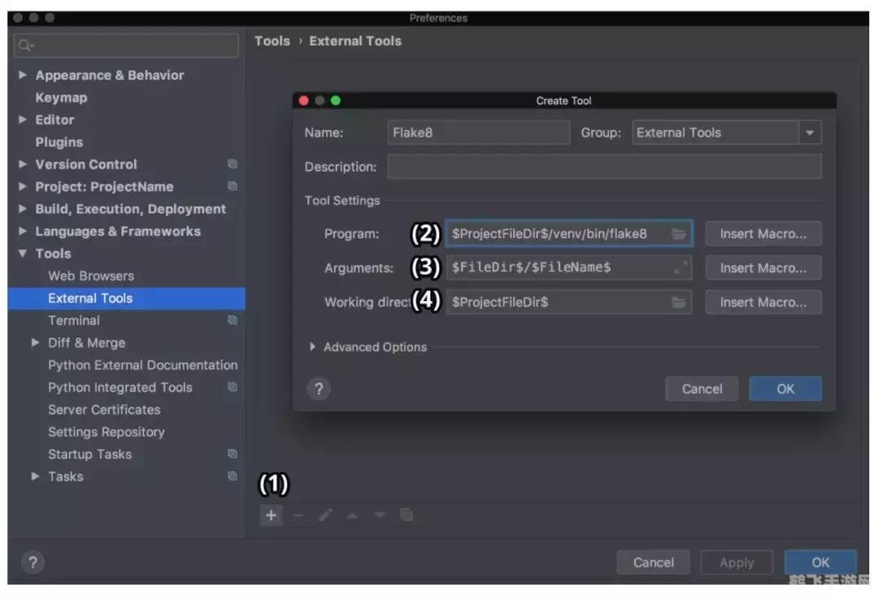Click the move down arrow icon
The height and width of the screenshot is (597, 878).
(379, 515)
